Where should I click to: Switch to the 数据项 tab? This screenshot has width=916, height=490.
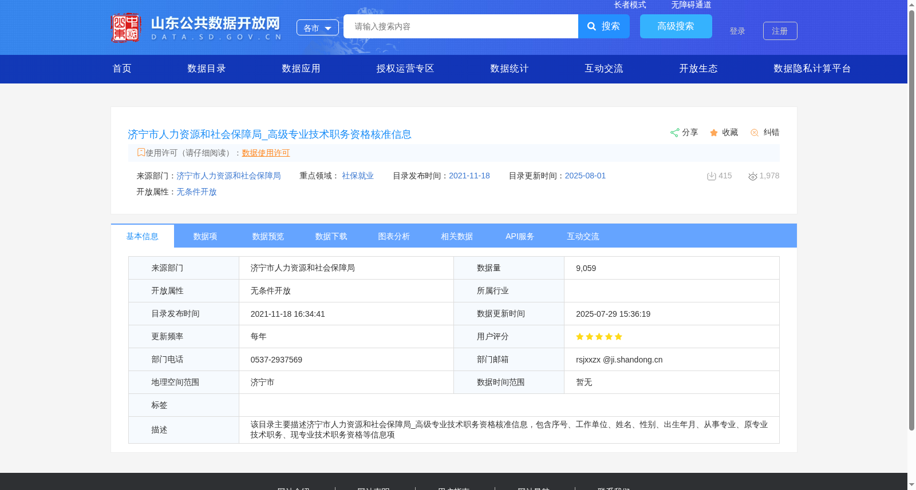(x=205, y=236)
